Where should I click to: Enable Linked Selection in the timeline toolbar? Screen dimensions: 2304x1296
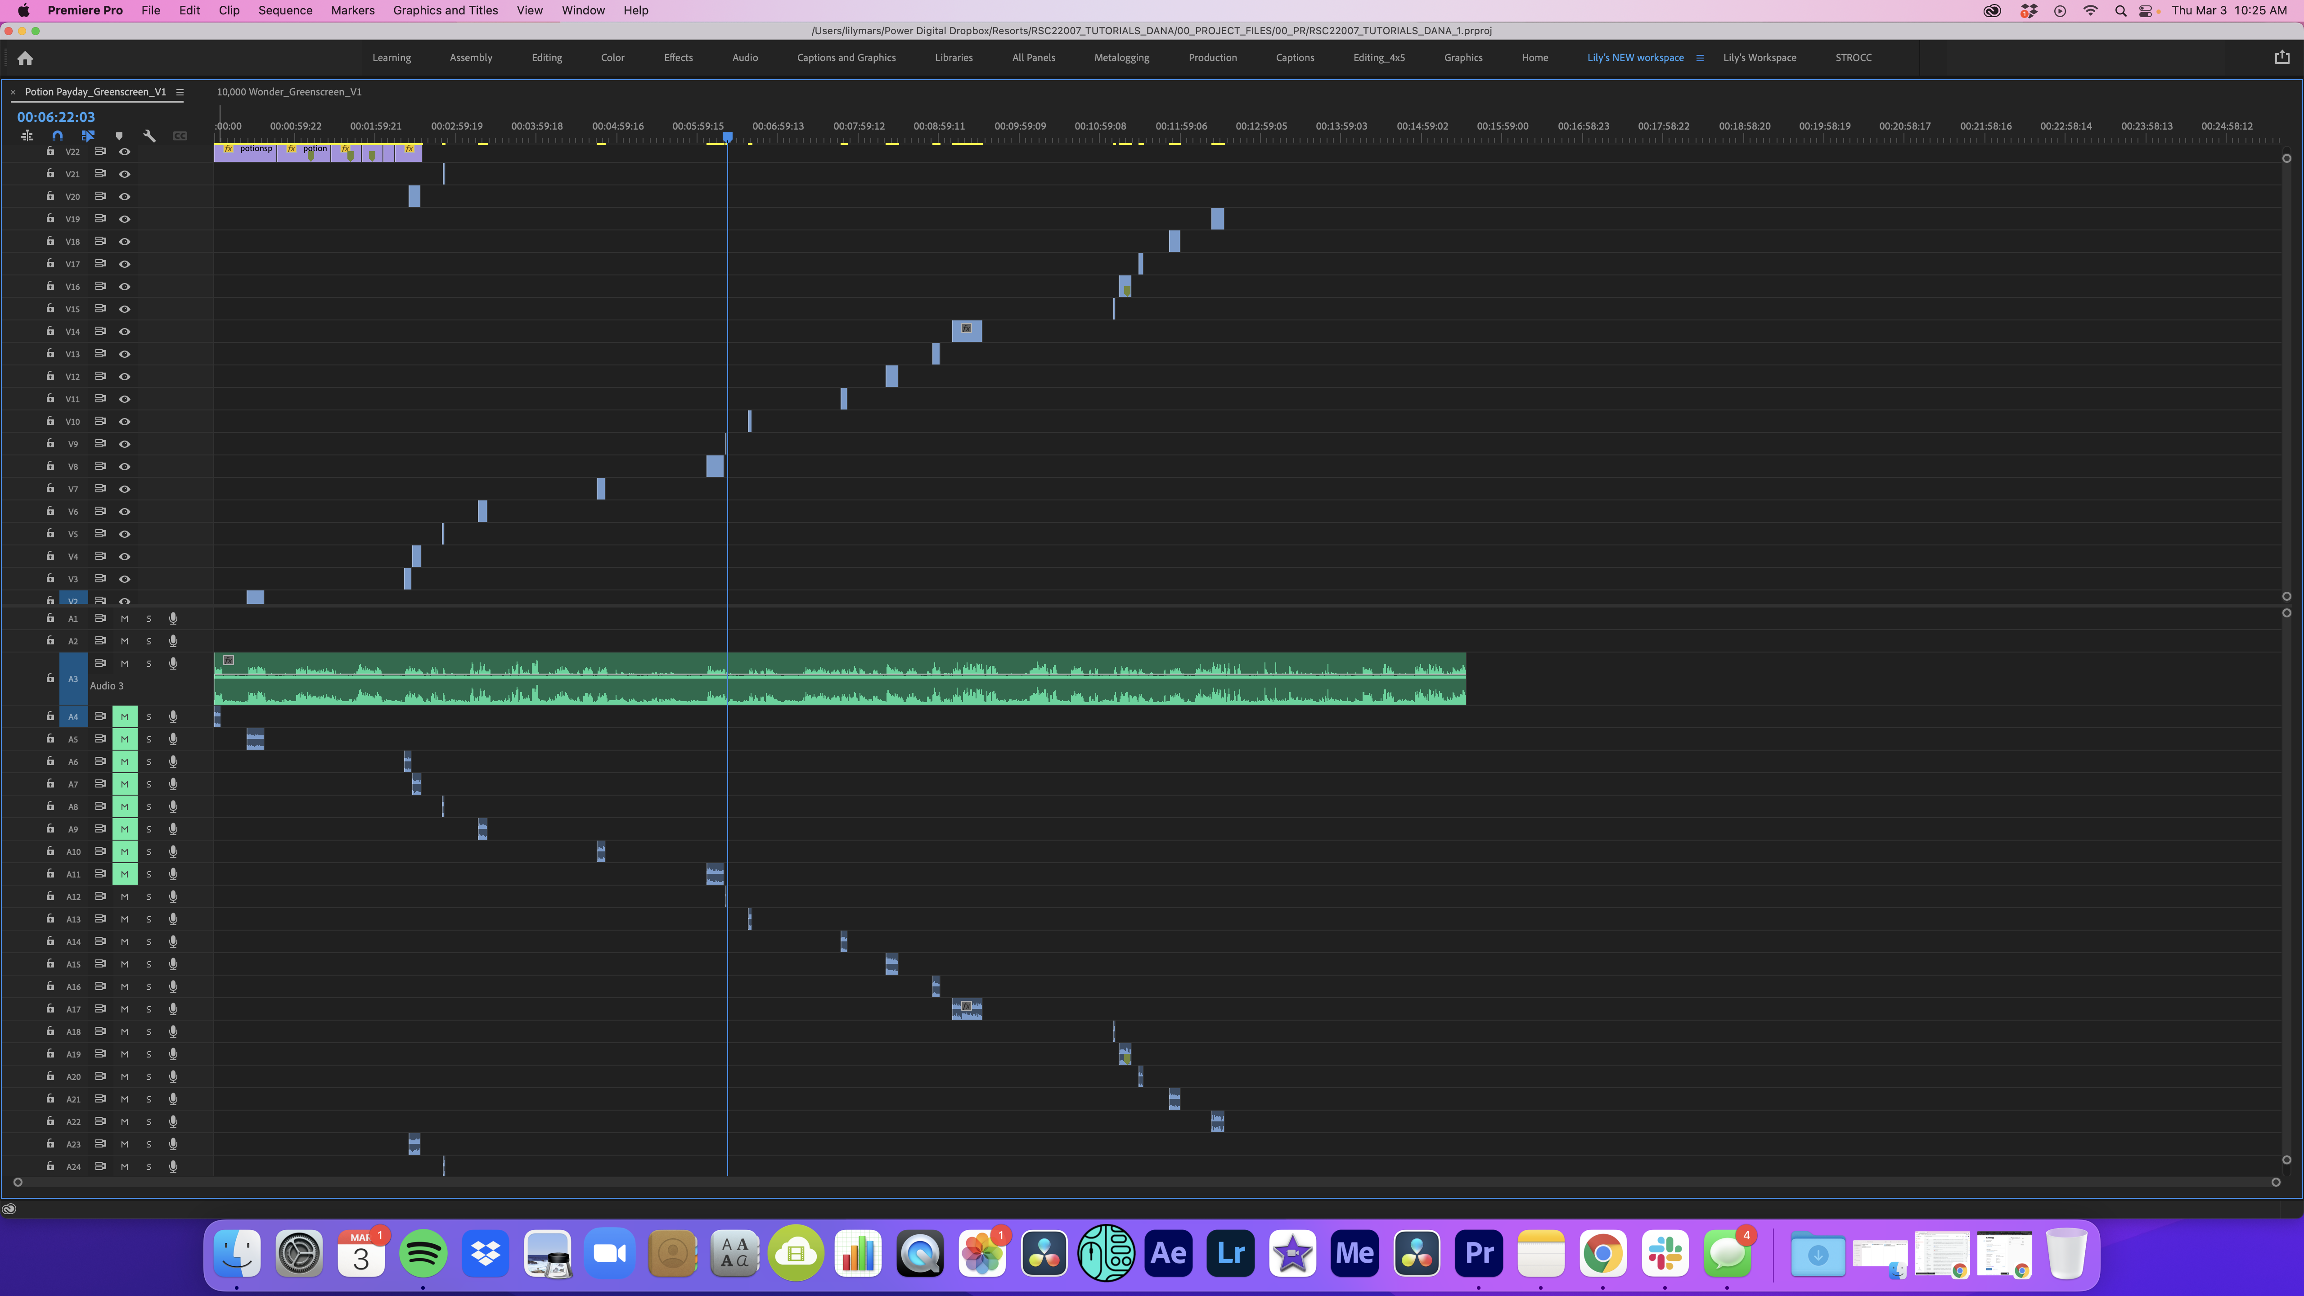(x=88, y=136)
